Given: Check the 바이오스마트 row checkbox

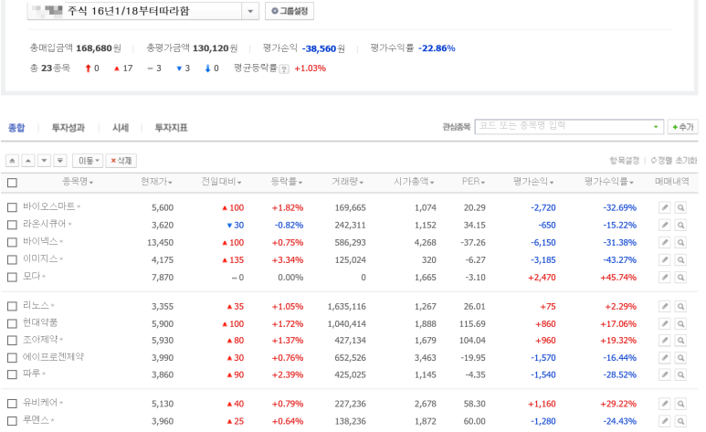Looking at the screenshot, I should 12,207.
